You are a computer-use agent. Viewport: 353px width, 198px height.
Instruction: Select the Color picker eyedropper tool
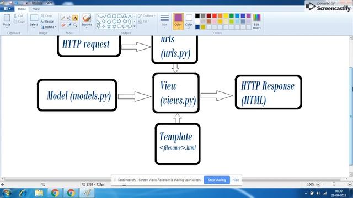(69, 25)
